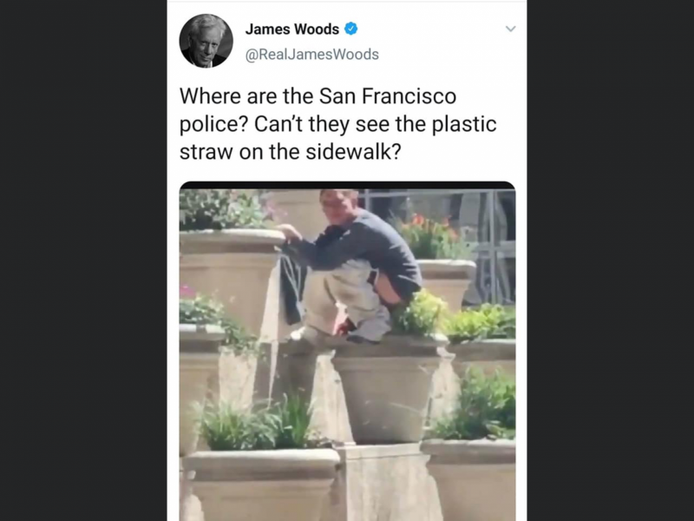Click the center stone pot in the video
694x521 pixels.
pyautogui.click(x=386, y=390)
